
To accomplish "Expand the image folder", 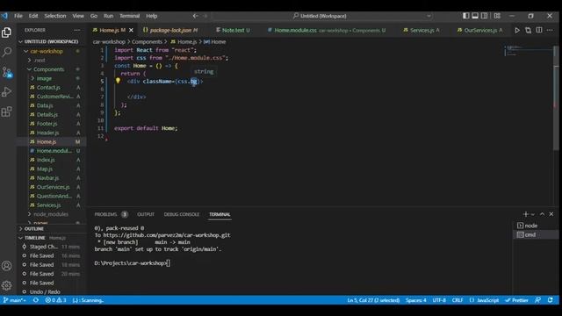I will [44, 78].
